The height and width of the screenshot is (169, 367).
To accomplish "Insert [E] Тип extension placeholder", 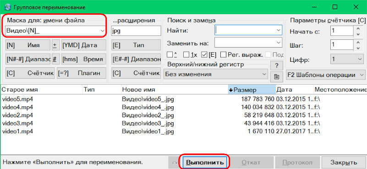I will pyautogui.click(x=136, y=45).
